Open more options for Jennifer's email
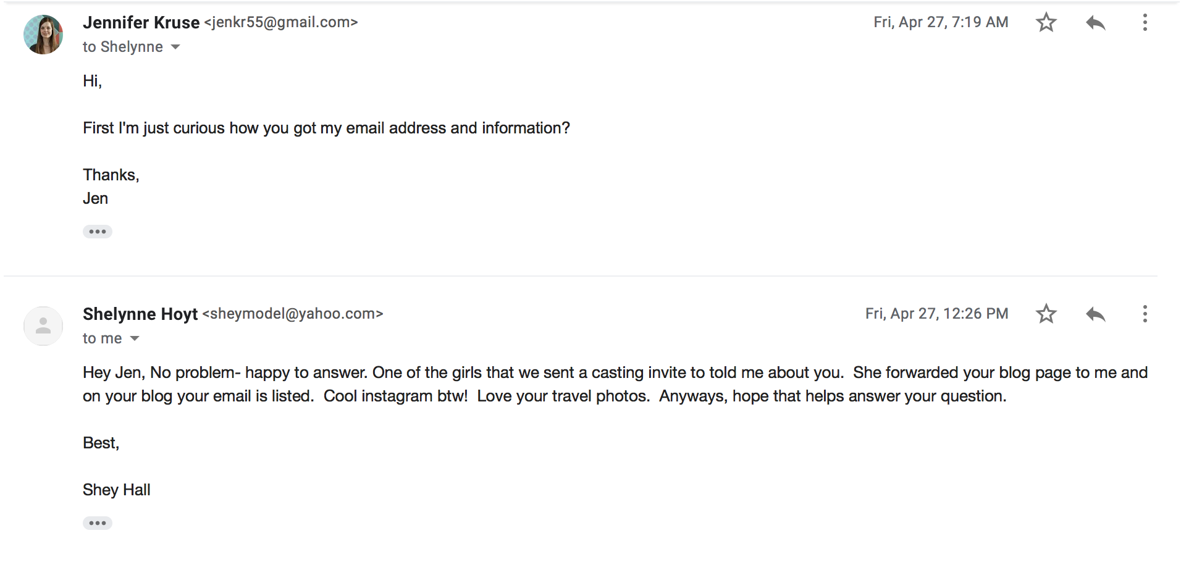Image resolution: width=1181 pixels, height=562 pixels. click(1145, 22)
